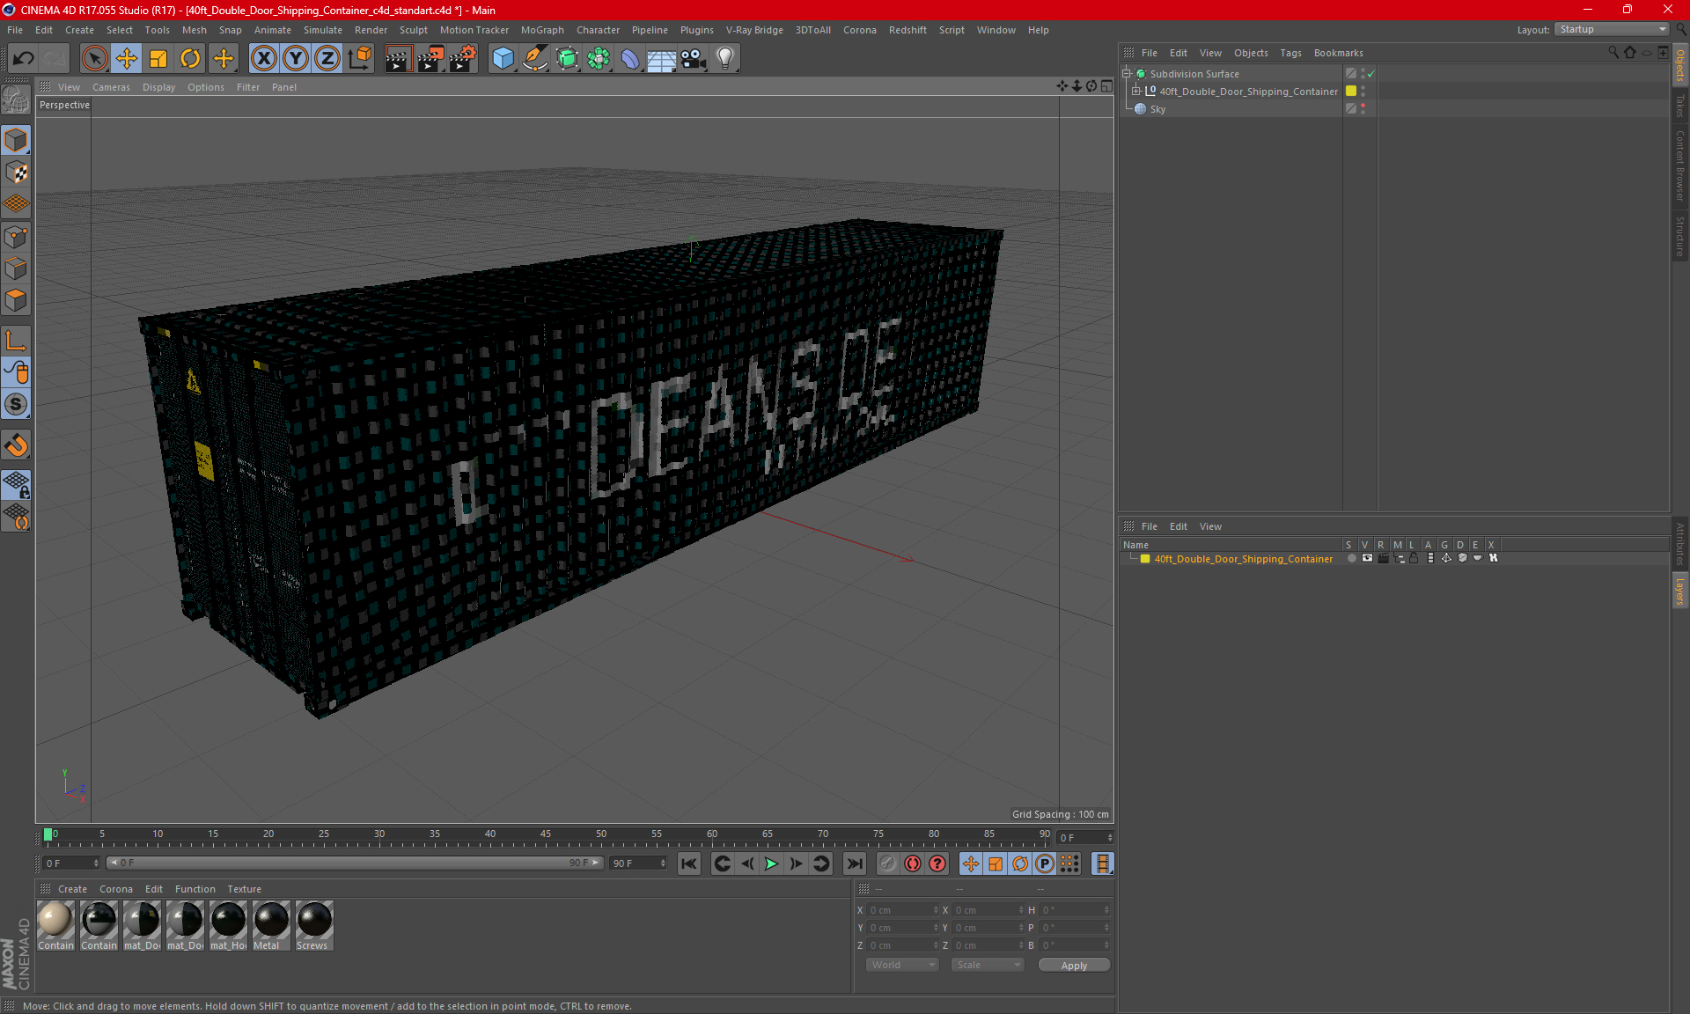Toggle layer lock for container layer

coord(1414,558)
